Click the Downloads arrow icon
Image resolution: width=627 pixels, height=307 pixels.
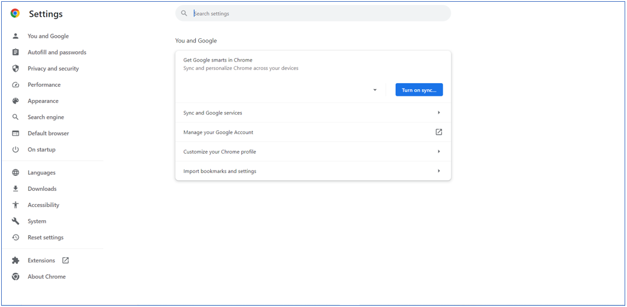pos(16,189)
